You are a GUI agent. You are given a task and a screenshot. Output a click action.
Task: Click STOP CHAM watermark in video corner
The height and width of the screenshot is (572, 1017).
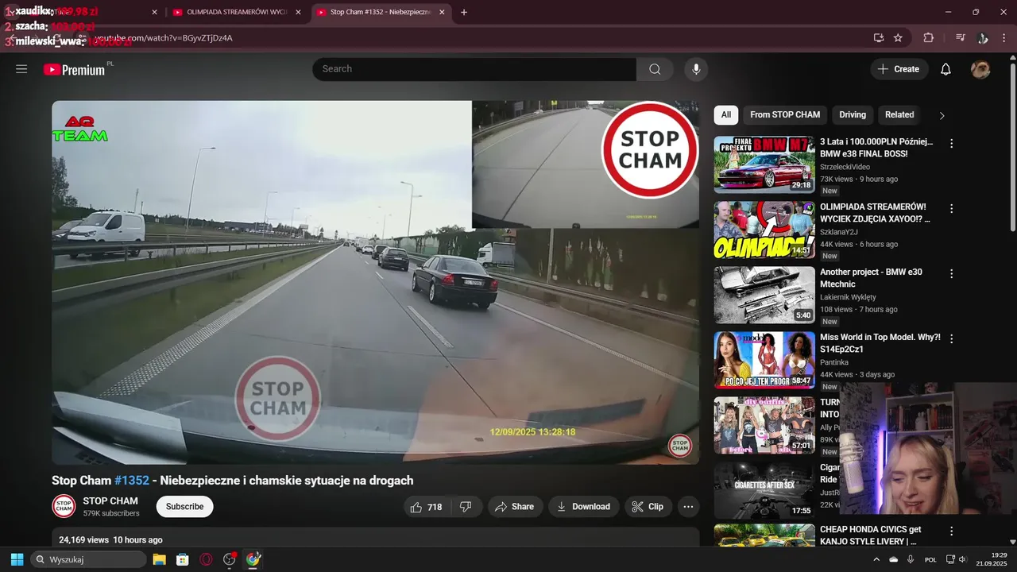679,446
